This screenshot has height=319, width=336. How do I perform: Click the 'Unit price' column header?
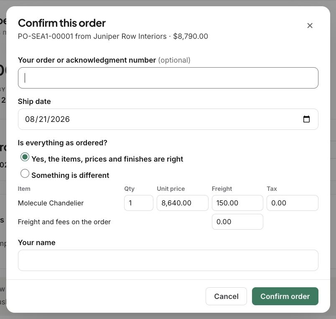coord(171,189)
